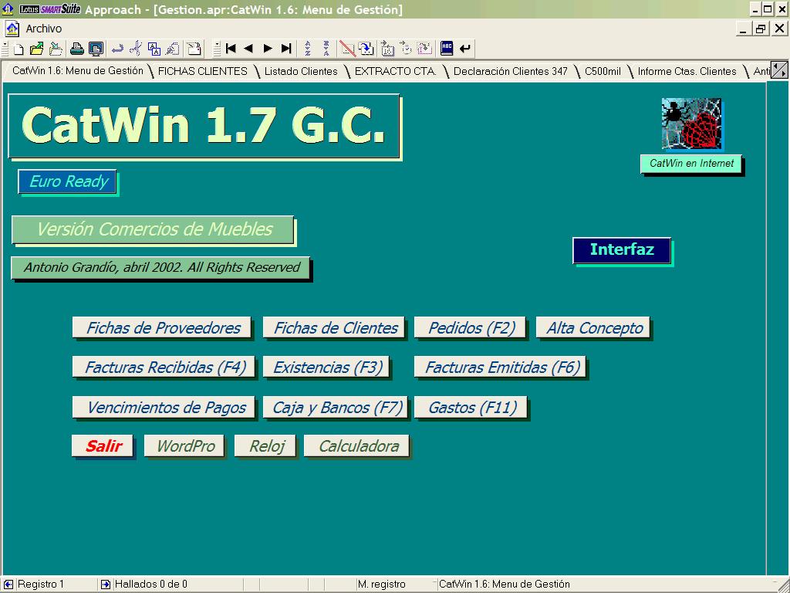Select the Informe Ctas. Clientes tab

coord(687,71)
